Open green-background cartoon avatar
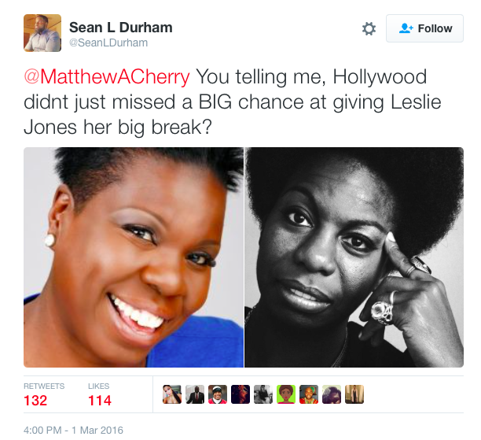The image size is (481, 440). [x=286, y=394]
